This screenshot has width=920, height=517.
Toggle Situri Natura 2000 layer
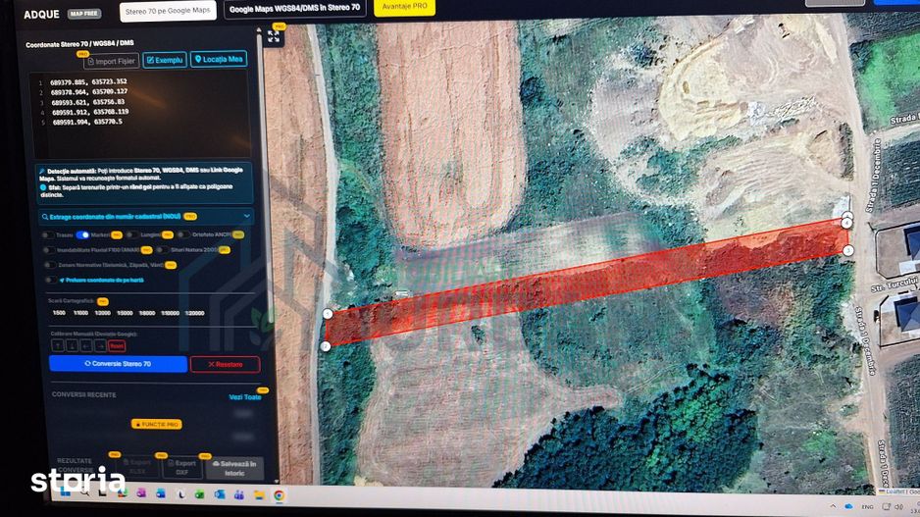(162, 250)
